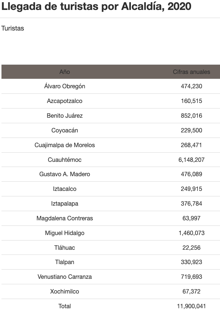Viewport: 220px width, 313px height.
Task: Click the Iztacalco value 249,915
Action: (191, 189)
